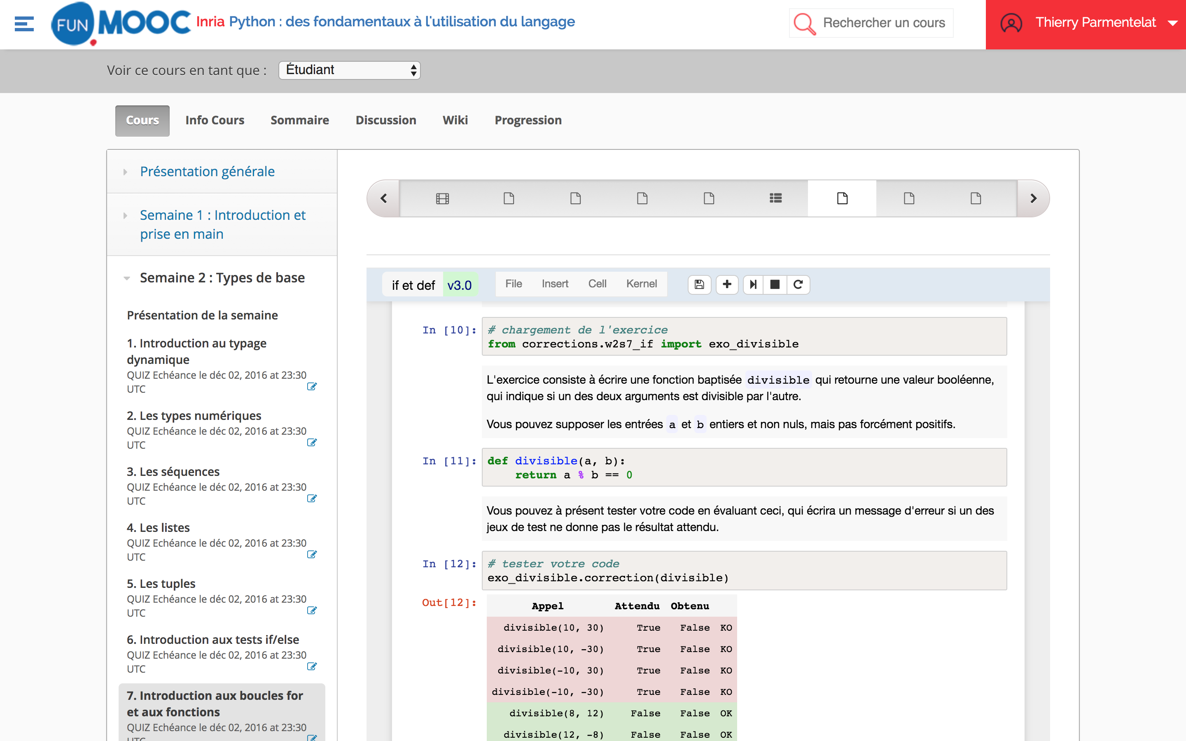1186x741 pixels.
Task: Click the stop kernel square icon
Action: coord(775,284)
